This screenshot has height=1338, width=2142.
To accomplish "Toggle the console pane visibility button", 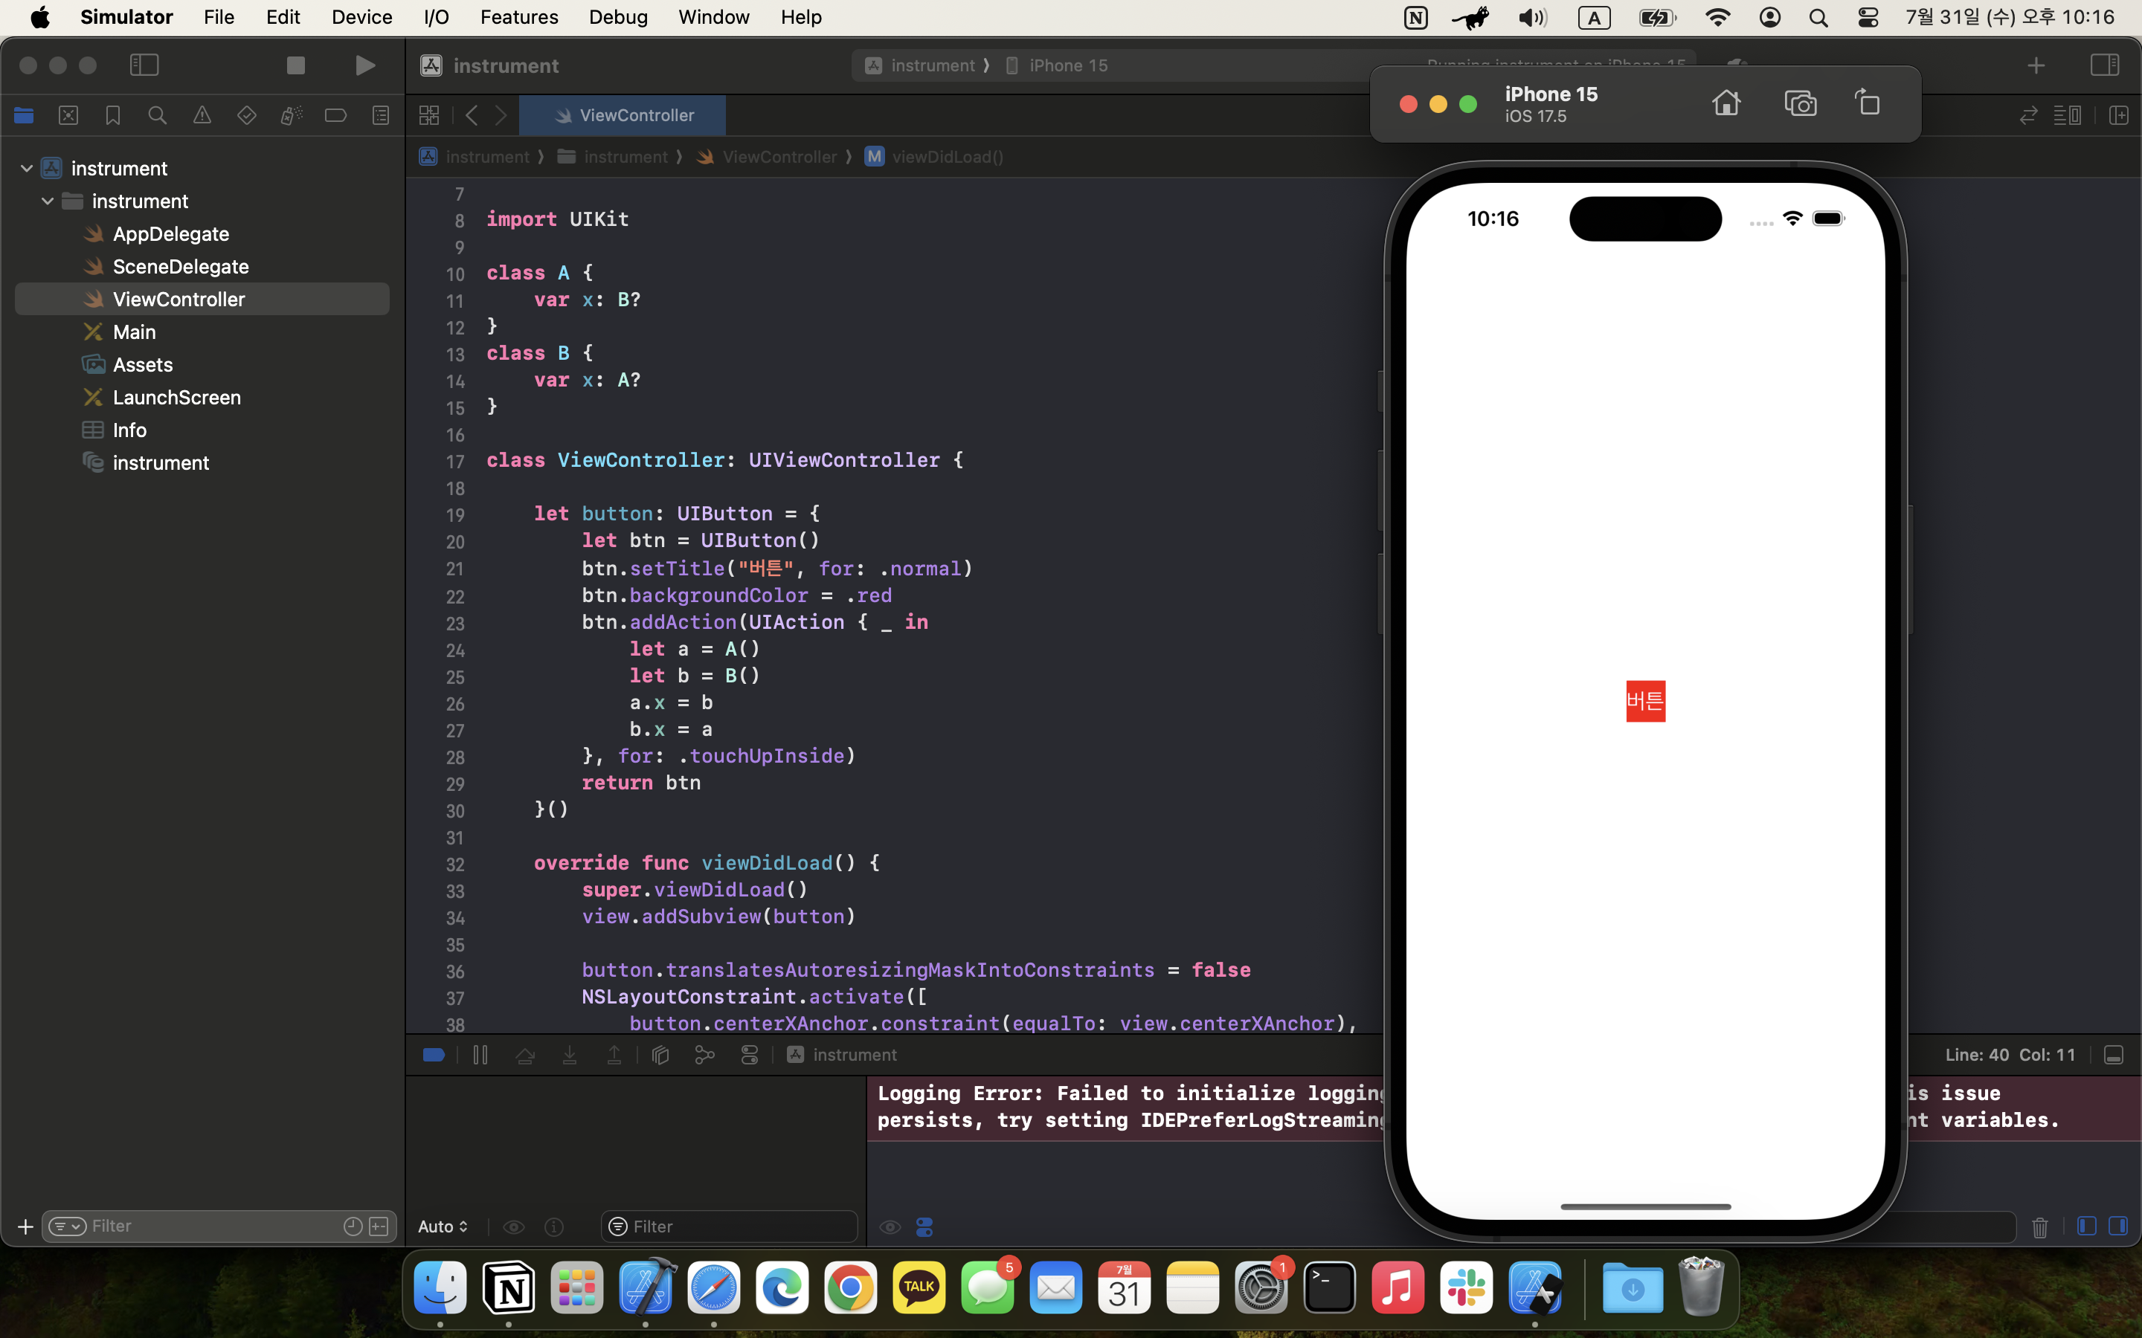I will pos(2118,1226).
